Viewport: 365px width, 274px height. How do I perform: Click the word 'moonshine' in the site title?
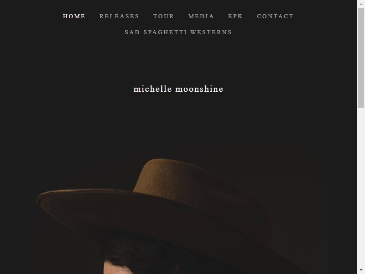(199, 89)
